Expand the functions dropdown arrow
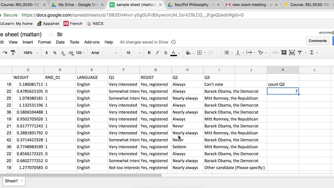Screen dimensions: 334x188 click(317, 53)
